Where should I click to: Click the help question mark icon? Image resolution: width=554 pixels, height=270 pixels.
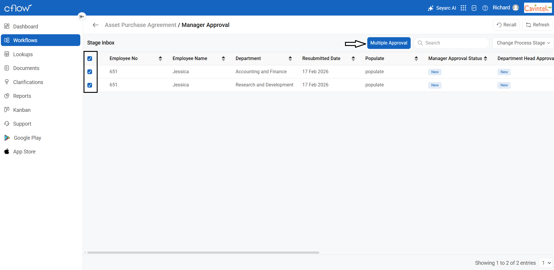(485, 8)
